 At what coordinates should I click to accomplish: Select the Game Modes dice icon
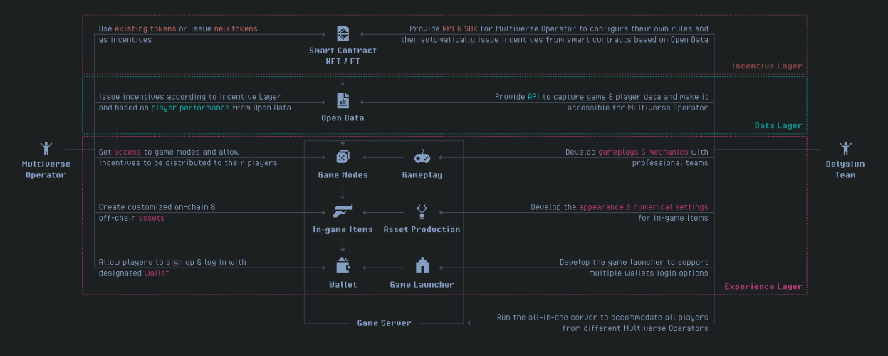[343, 157]
